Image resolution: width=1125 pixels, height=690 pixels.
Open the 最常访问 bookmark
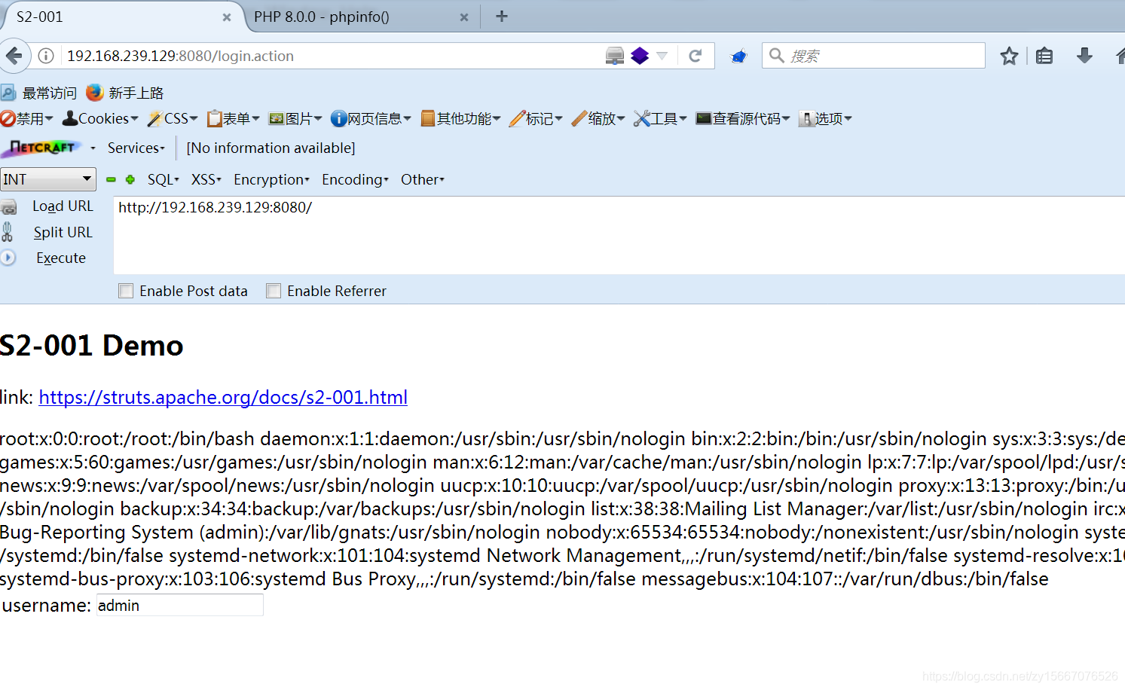pyautogui.click(x=39, y=93)
